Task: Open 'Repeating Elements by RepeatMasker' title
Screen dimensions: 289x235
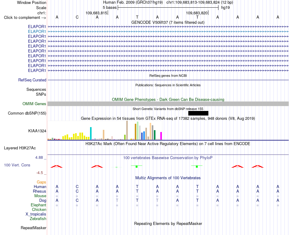Action: (x=168, y=223)
